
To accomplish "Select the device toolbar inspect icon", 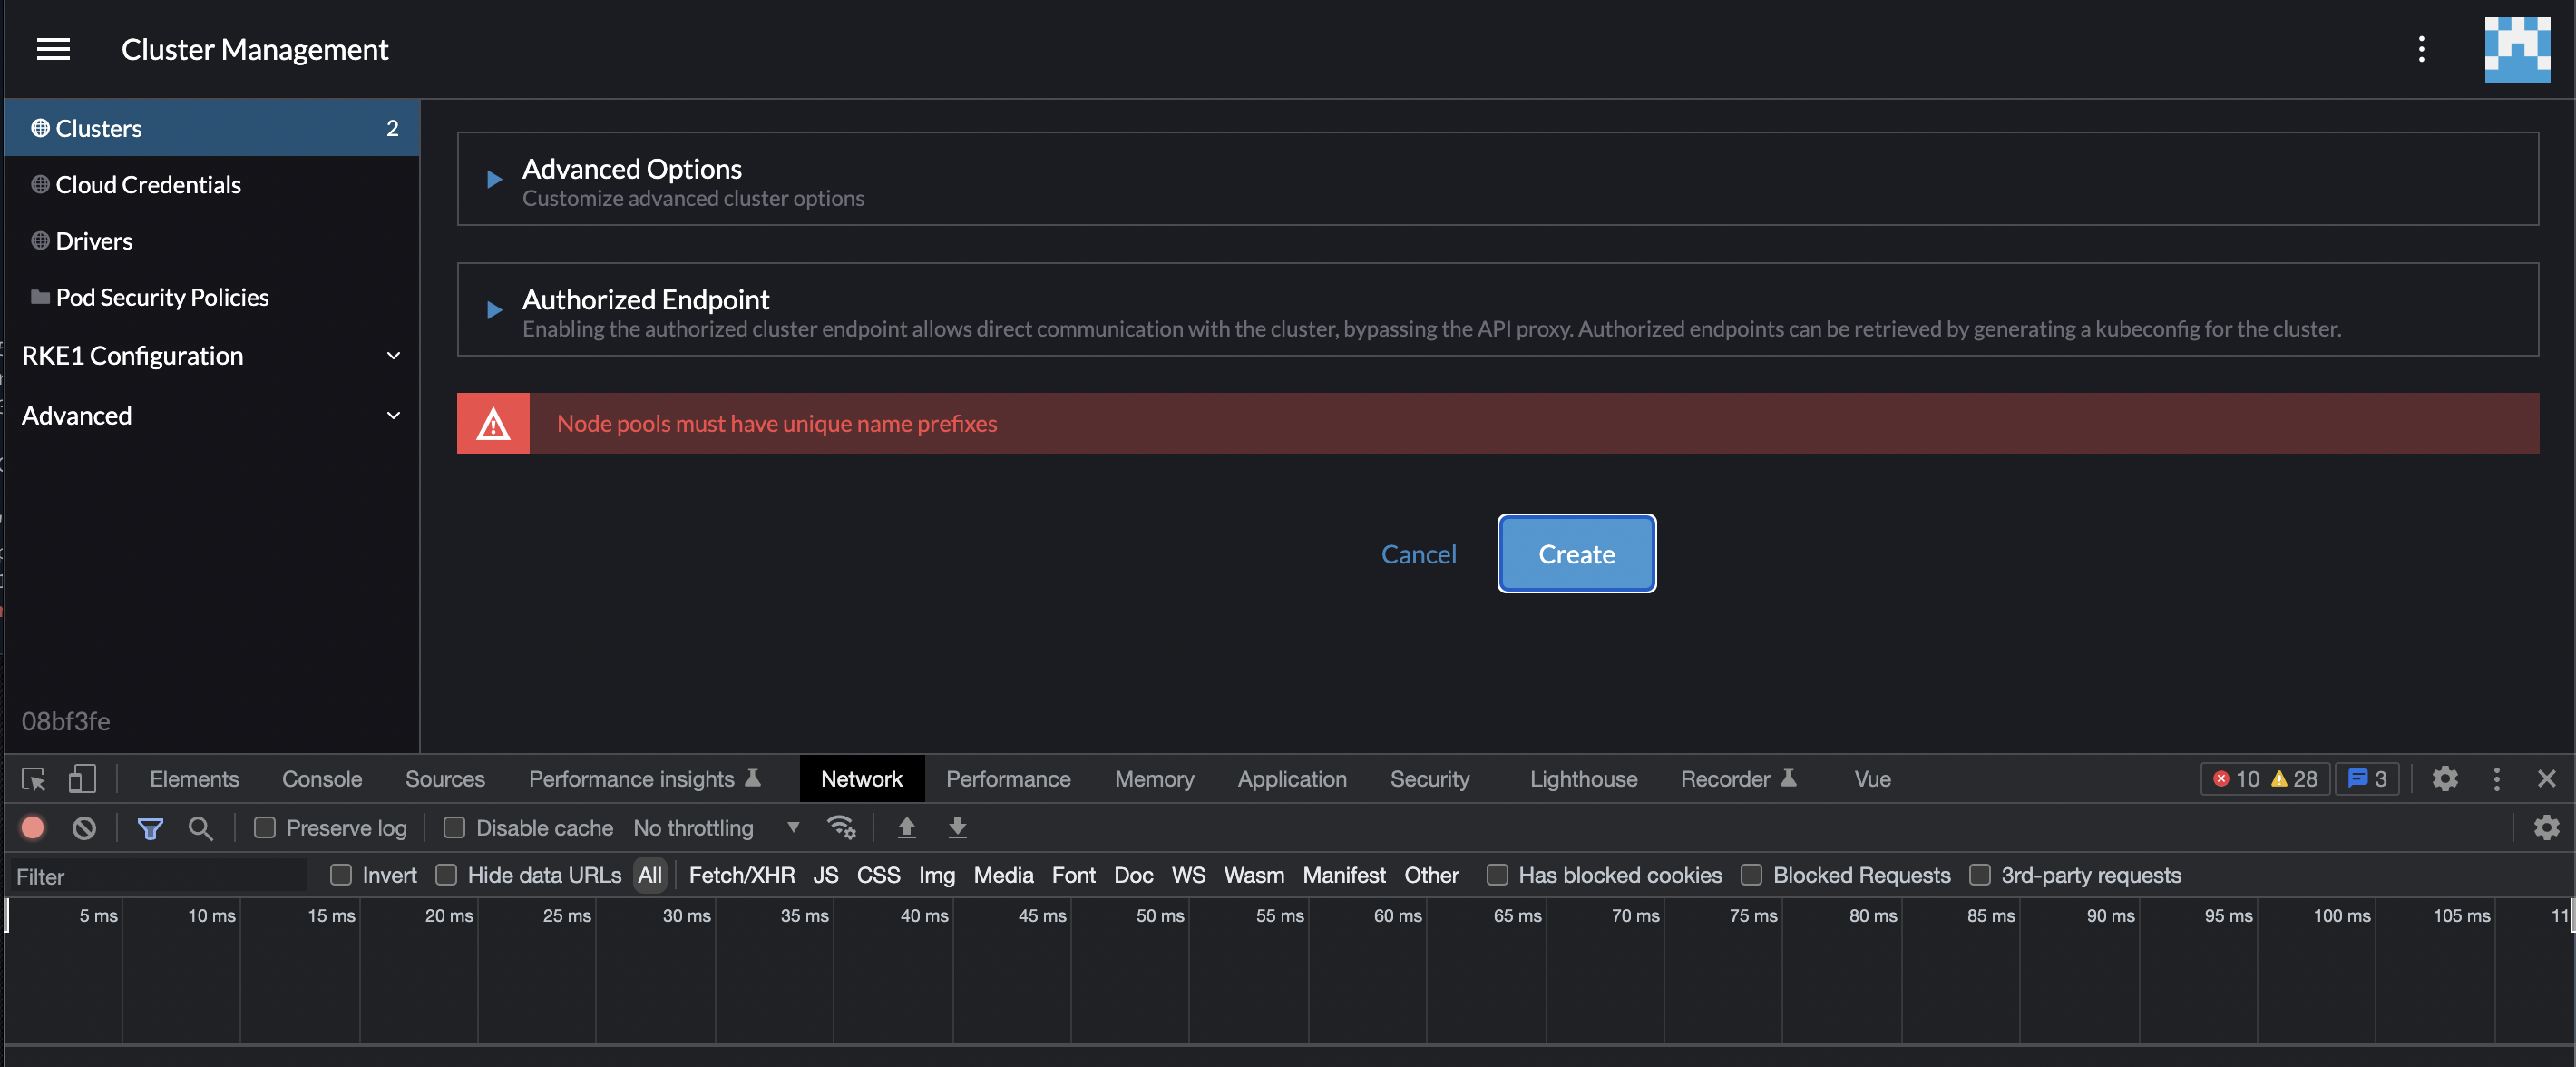I will pos(33,779).
